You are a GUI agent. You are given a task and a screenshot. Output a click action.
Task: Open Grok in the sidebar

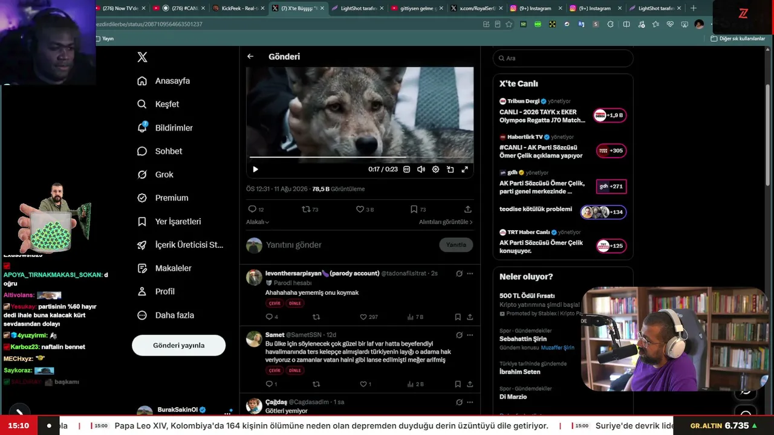(155, 175)
